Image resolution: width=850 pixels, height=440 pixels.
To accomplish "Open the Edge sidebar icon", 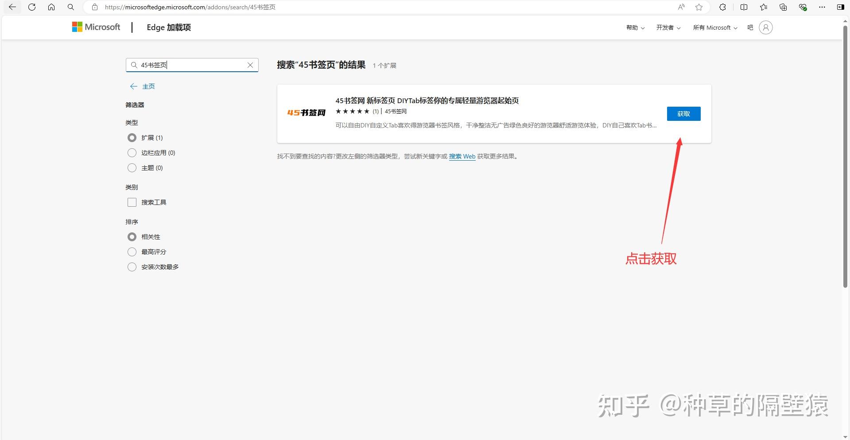I will coord(840,7).
